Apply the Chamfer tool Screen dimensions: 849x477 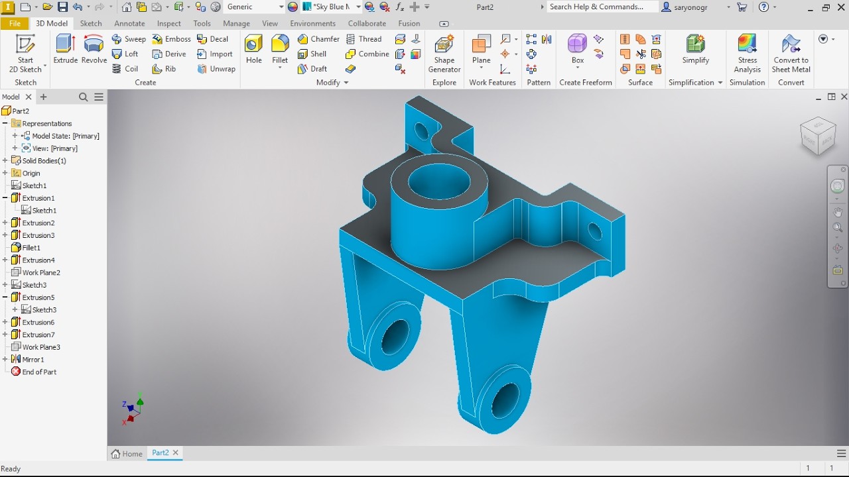tap(318, 39)
